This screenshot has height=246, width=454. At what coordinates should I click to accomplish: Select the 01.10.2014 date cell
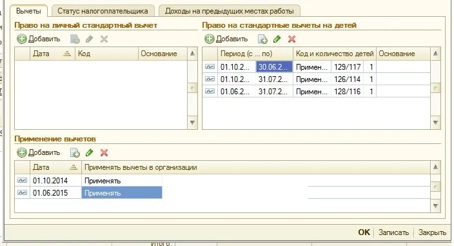pos(55,181)
